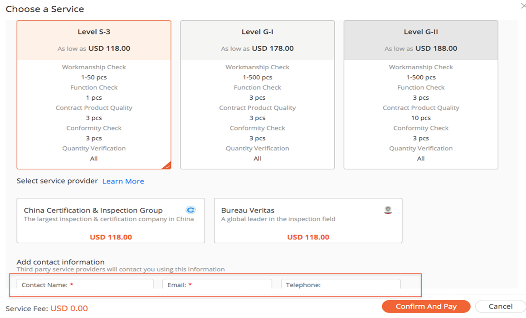526x318 pixels.
Task: Click the Level S-3 price USD 118.00
Action: [x=109, y=48]
